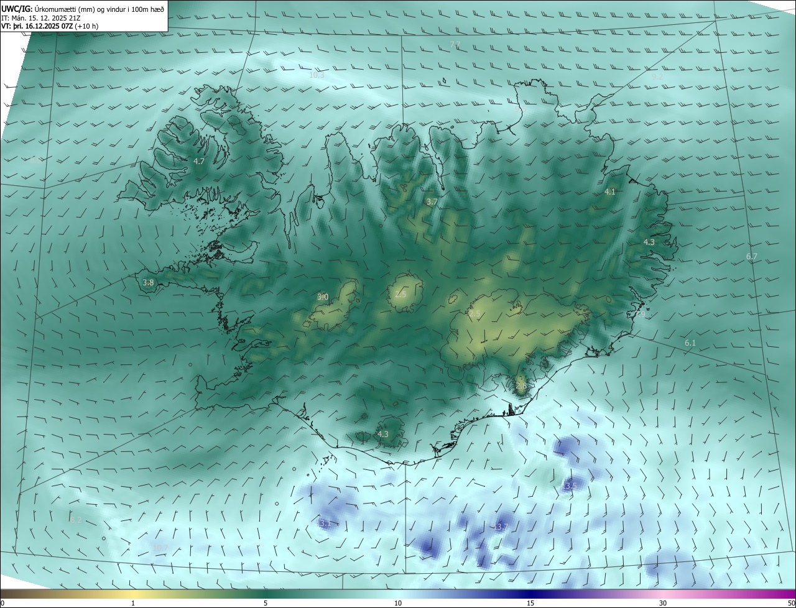Click the 10.7 value southwest of Iceland

tap(160, 548)
